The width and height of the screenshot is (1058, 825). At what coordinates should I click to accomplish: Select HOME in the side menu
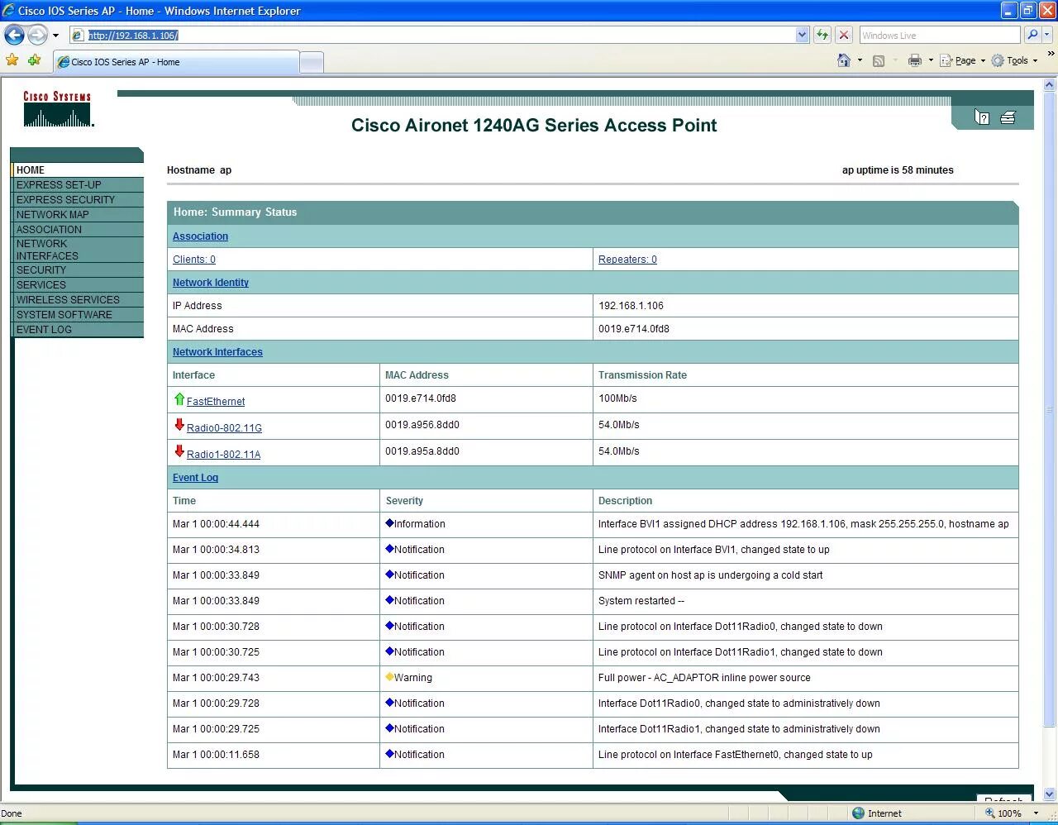[78, 169]
